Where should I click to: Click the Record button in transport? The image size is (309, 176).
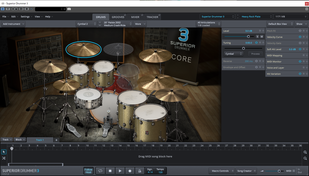click(130, 171)
